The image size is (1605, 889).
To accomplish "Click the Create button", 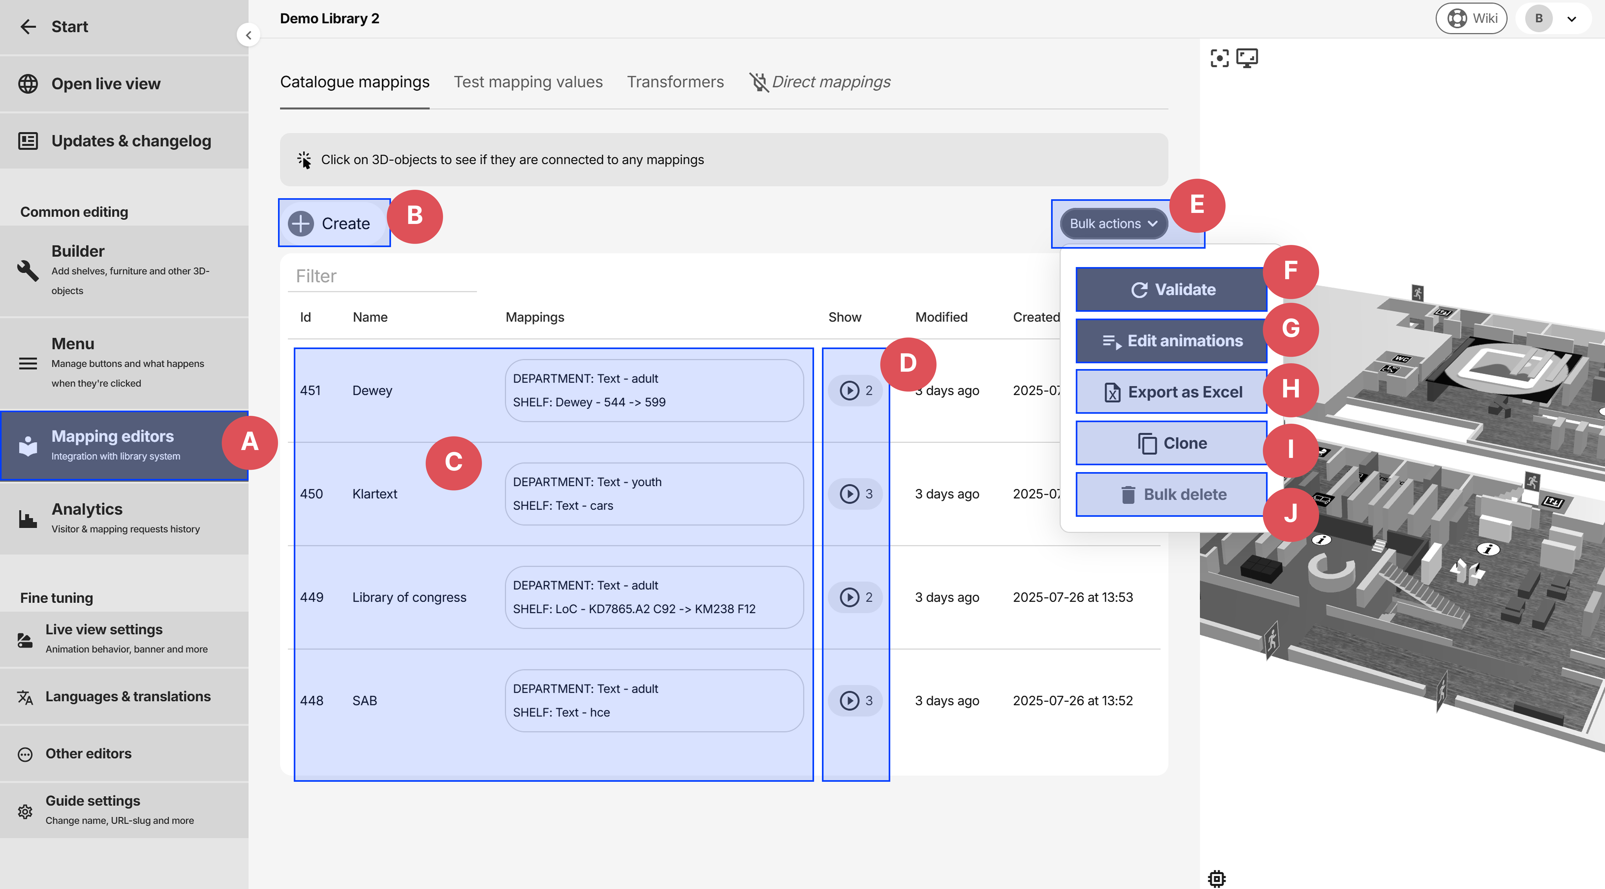I will [x=334, y=223].
